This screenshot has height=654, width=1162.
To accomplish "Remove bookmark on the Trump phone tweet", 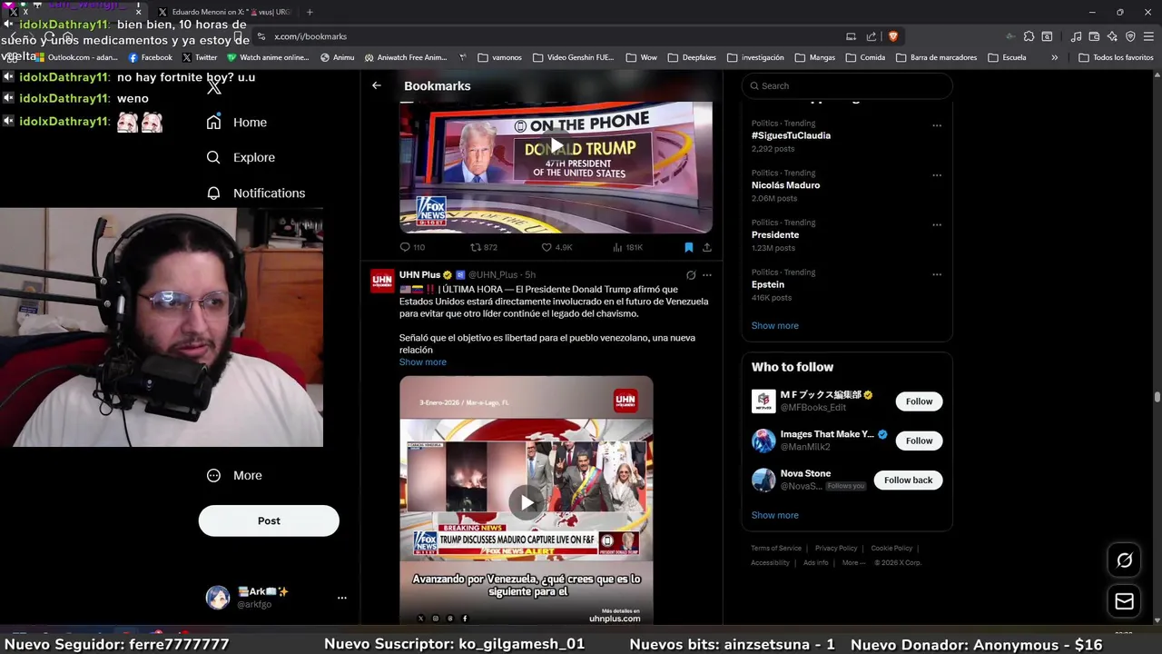I will [689, 247].
